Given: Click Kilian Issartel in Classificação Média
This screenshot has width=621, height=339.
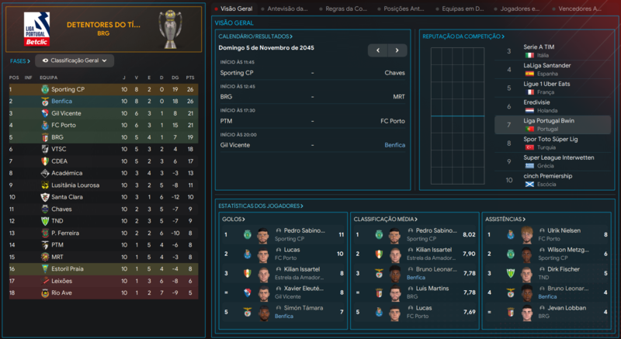Looking at the screenshot, I should [434, 250].
